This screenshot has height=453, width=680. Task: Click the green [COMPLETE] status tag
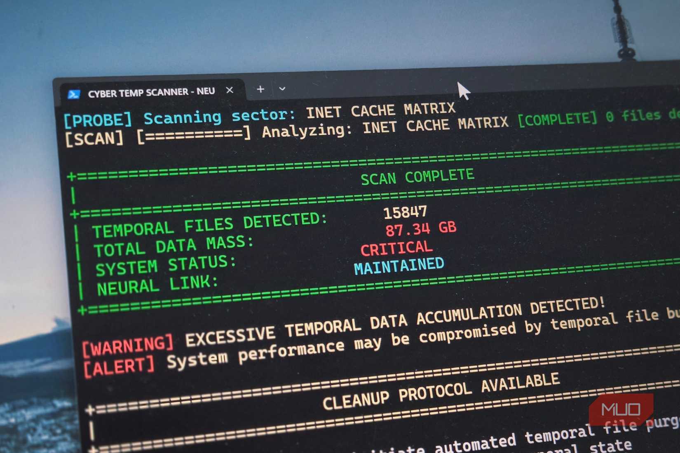(557, 119)
